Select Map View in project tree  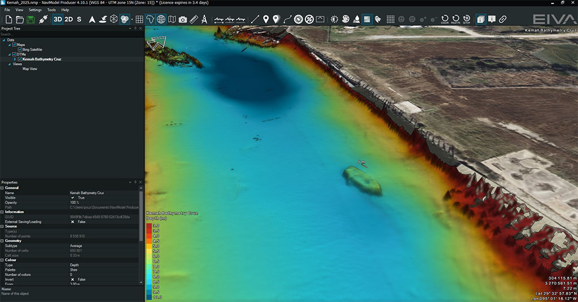point(29,69)
